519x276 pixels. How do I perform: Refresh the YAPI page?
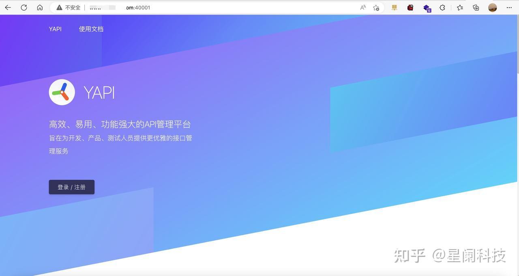[x=24, y=7]
